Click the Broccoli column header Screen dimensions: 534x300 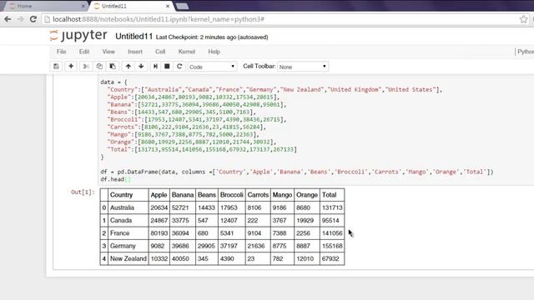click(232, 195)
